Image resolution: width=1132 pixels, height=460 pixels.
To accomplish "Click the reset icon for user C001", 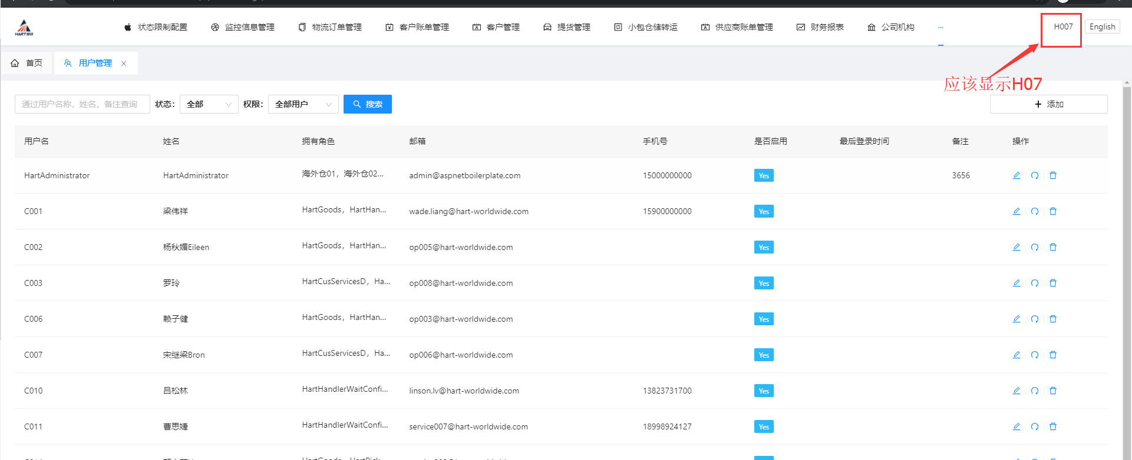I will point(1035,211).
